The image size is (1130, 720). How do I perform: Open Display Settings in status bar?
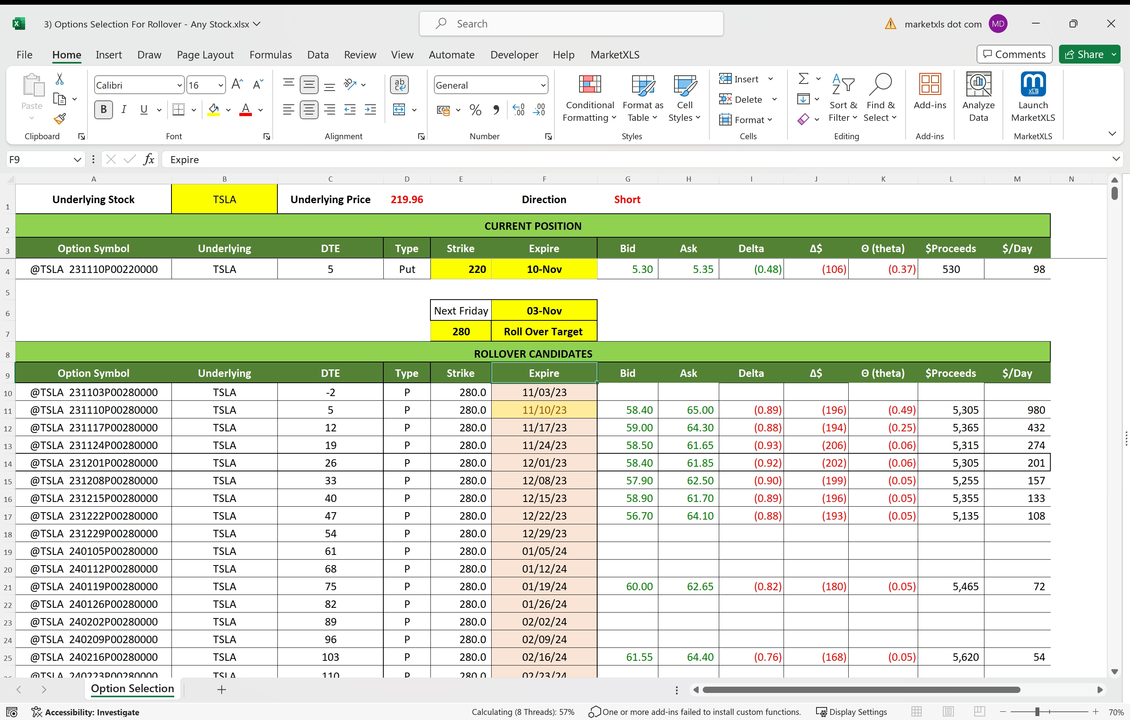click(x=851, y=711)
